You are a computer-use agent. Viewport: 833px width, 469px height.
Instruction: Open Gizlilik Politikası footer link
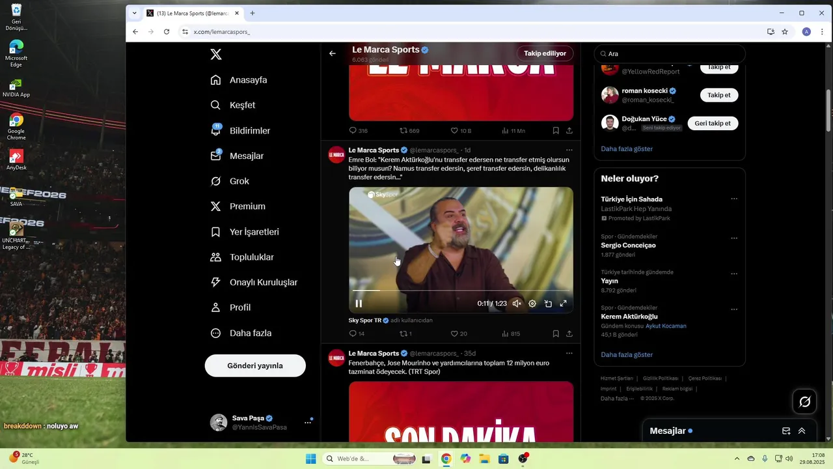661,378
